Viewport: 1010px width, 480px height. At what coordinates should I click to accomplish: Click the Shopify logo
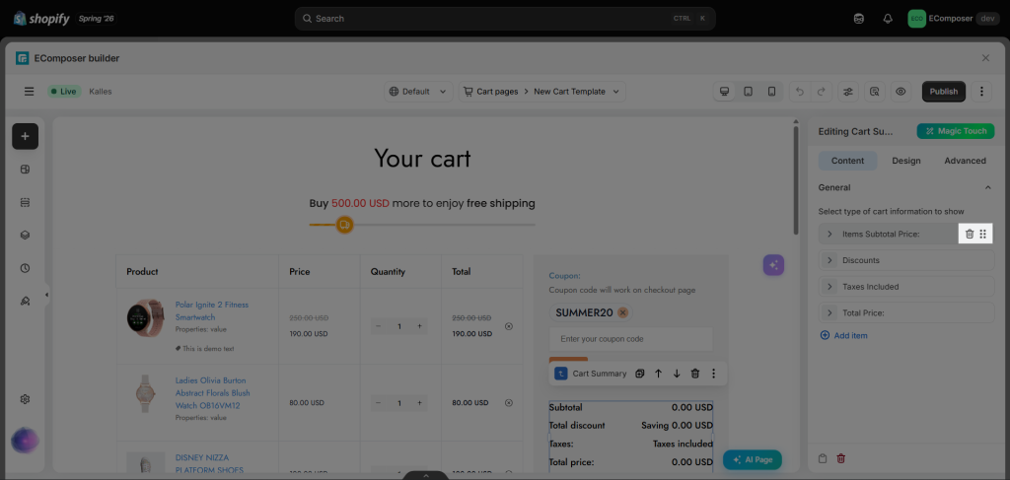[x=41, y=18]
